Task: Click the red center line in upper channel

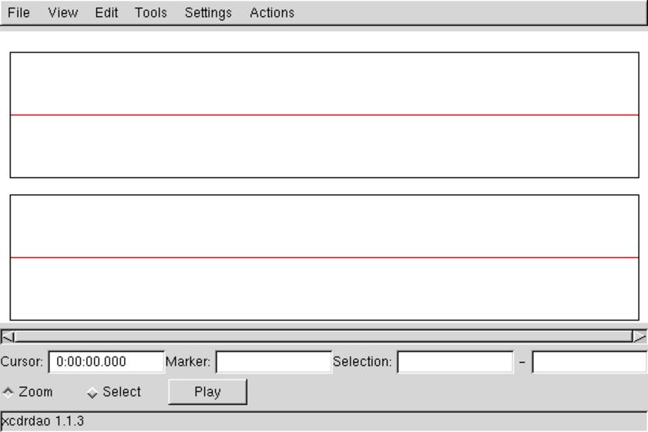Action: pos(324,115)
